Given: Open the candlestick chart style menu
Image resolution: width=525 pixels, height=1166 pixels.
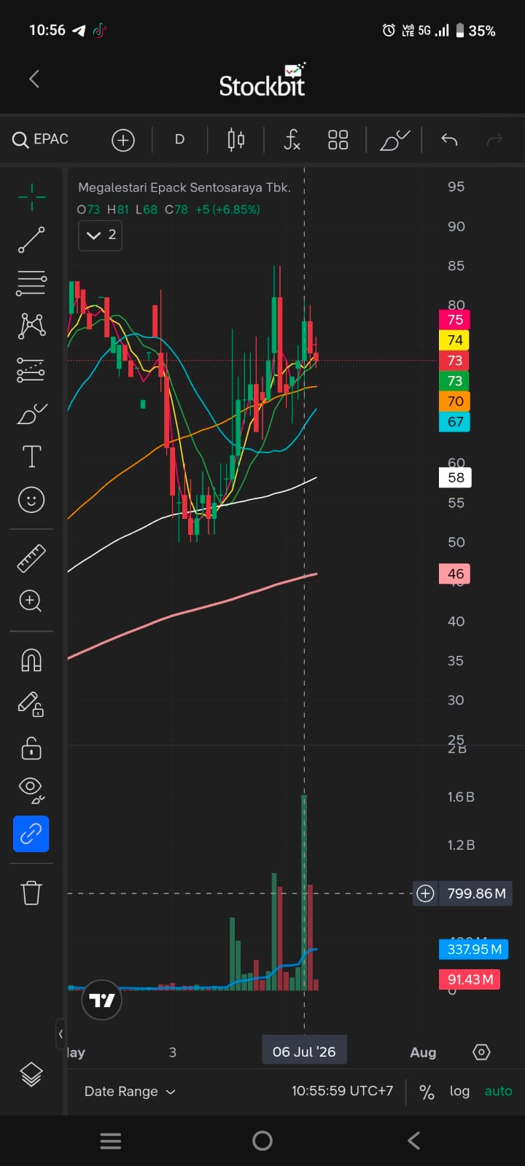Looking at the screenshot, I should click(x=236, y=139).
